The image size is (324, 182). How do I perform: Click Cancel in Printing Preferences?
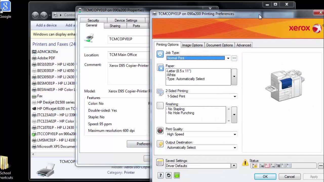[x=289, y=177]
